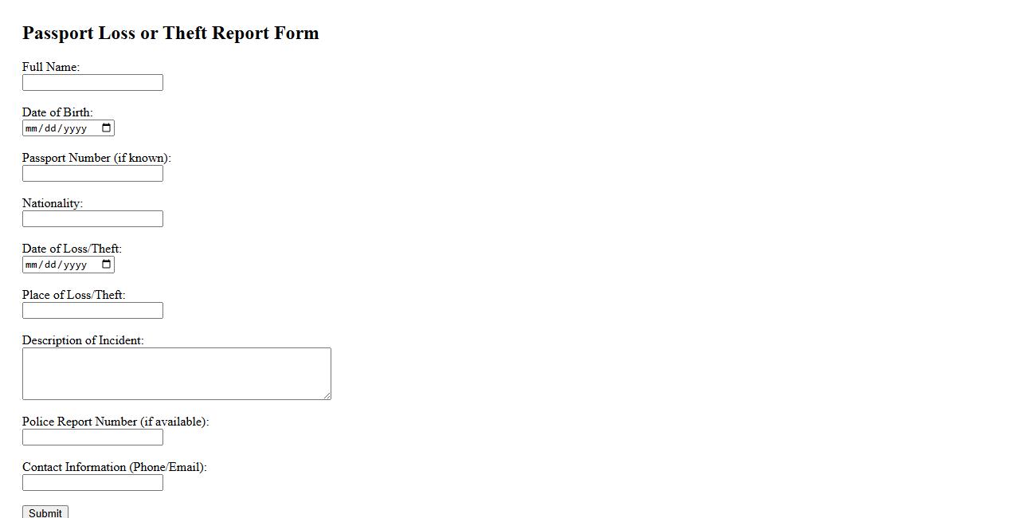
Task: Click inside the Description of Incident textarea
Action: [176, 373]
